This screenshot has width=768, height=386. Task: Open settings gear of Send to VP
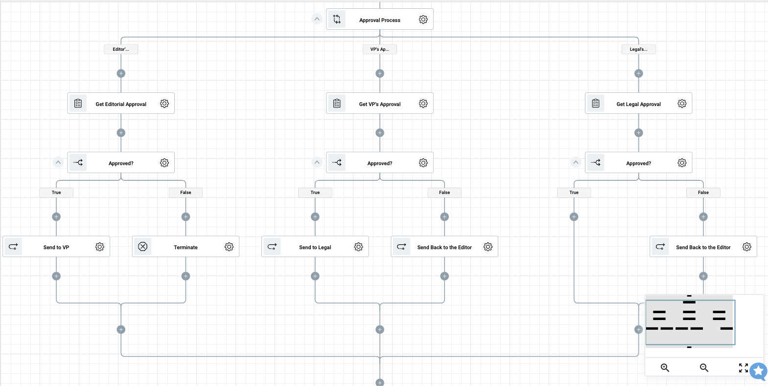coord(100,247)
